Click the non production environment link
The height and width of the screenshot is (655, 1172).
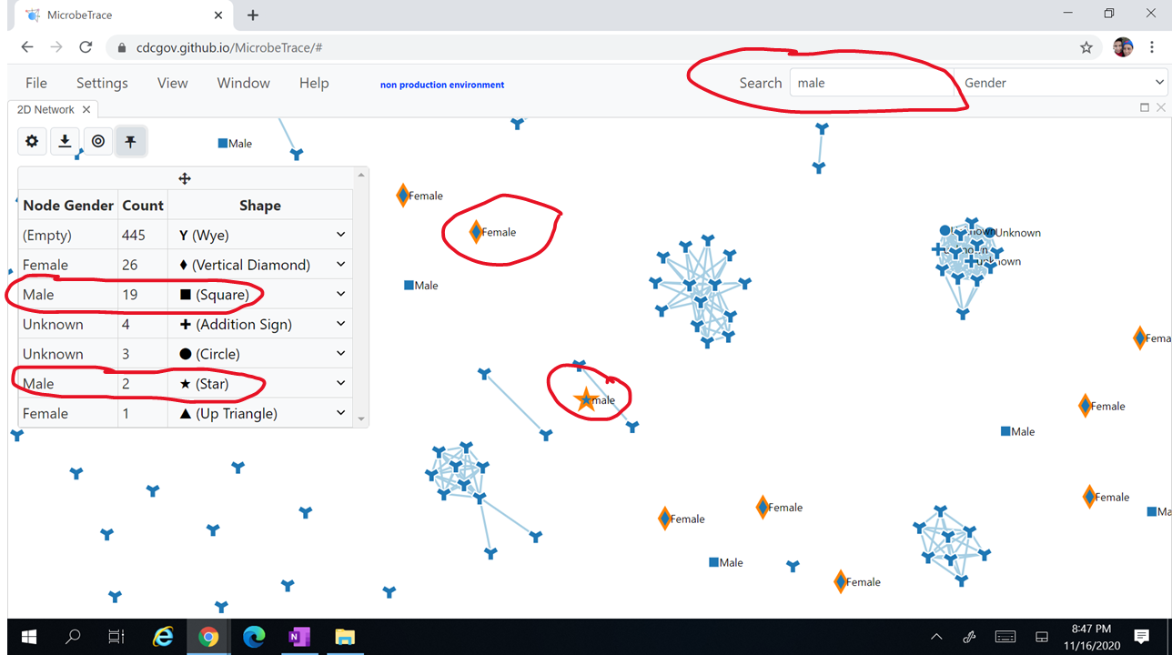441,84
